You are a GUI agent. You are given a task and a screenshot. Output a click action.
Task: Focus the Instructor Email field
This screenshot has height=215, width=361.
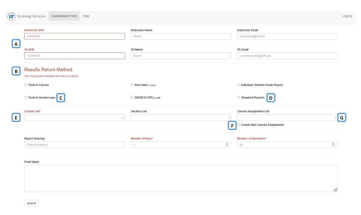[x=287, y=36]
